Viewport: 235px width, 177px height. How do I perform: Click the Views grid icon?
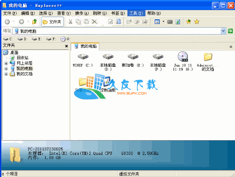coord(157,22)
